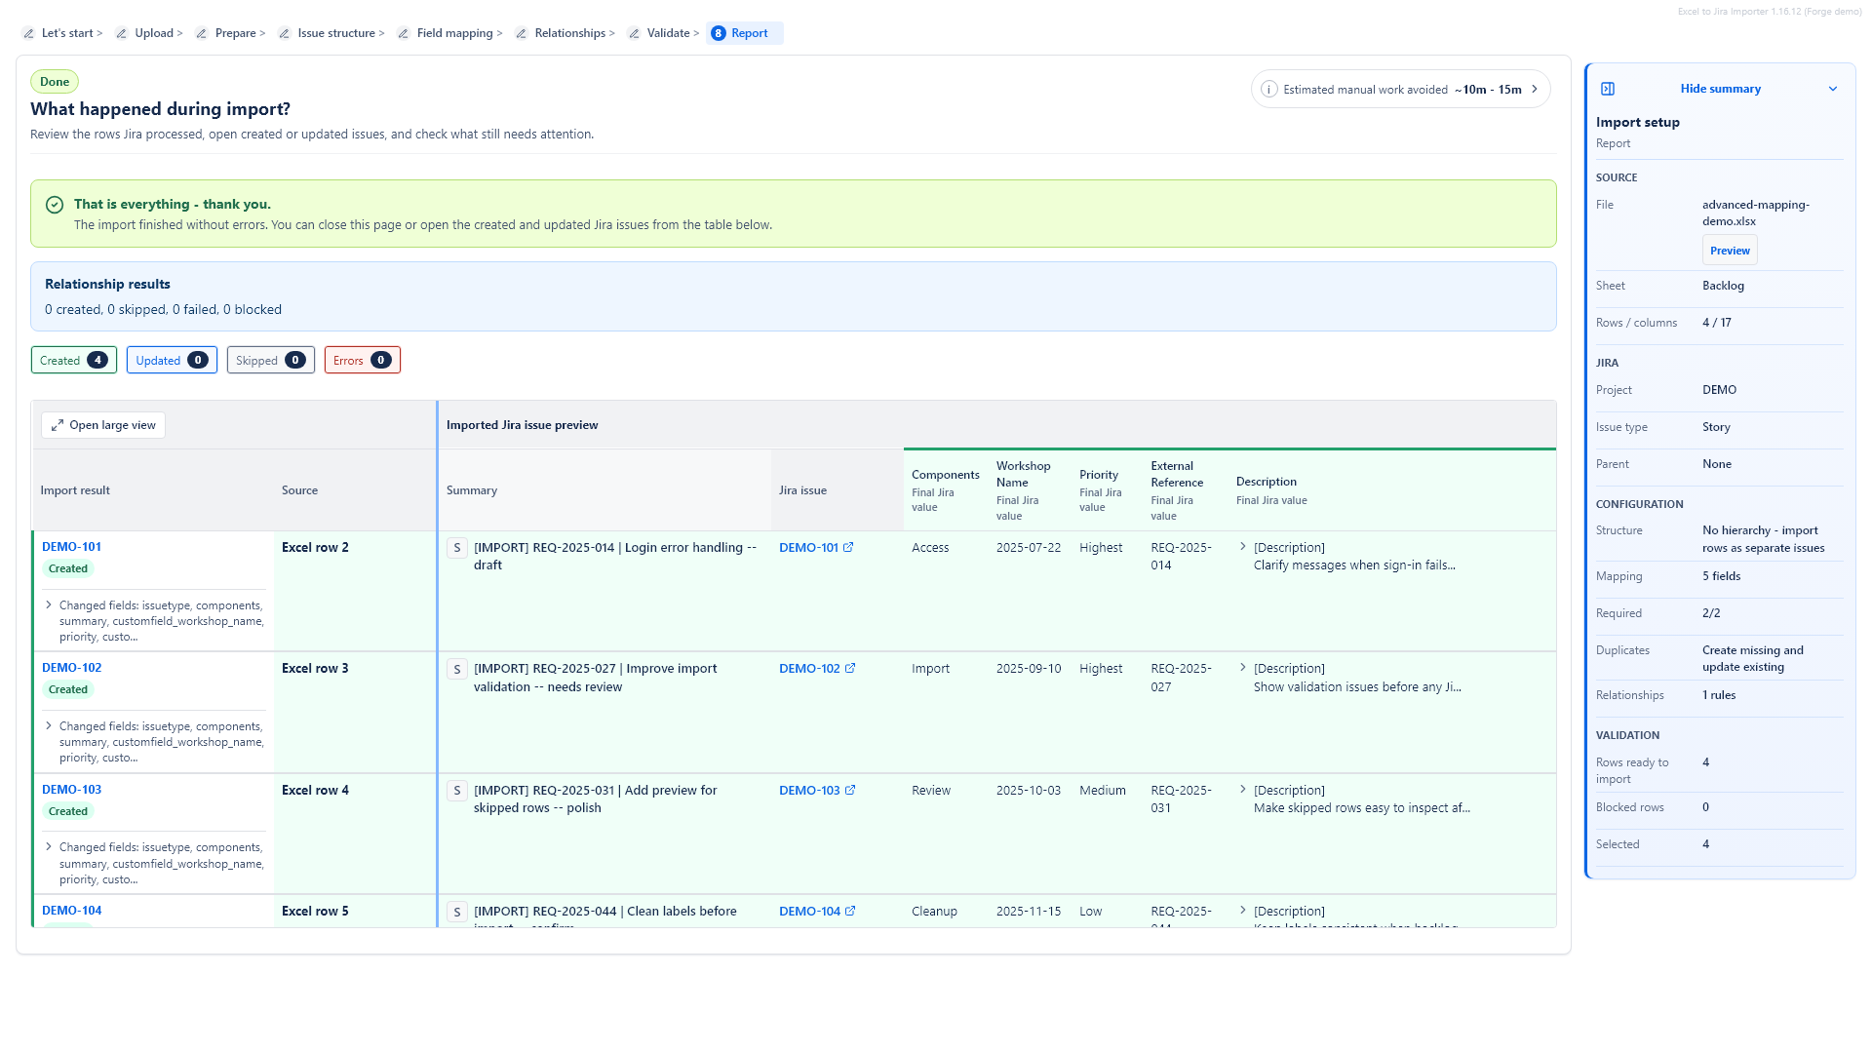
Task: Toggle the Errors 0 filter
Action: pos(363,361)
